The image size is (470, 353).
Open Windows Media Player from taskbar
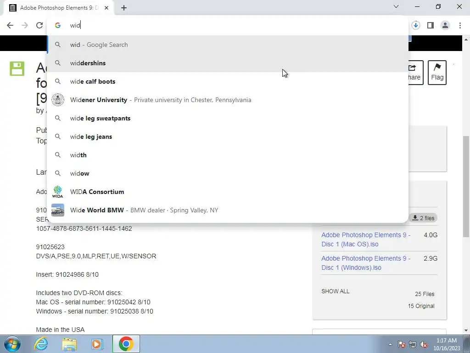pyautogui.click(x=97, y=344)
